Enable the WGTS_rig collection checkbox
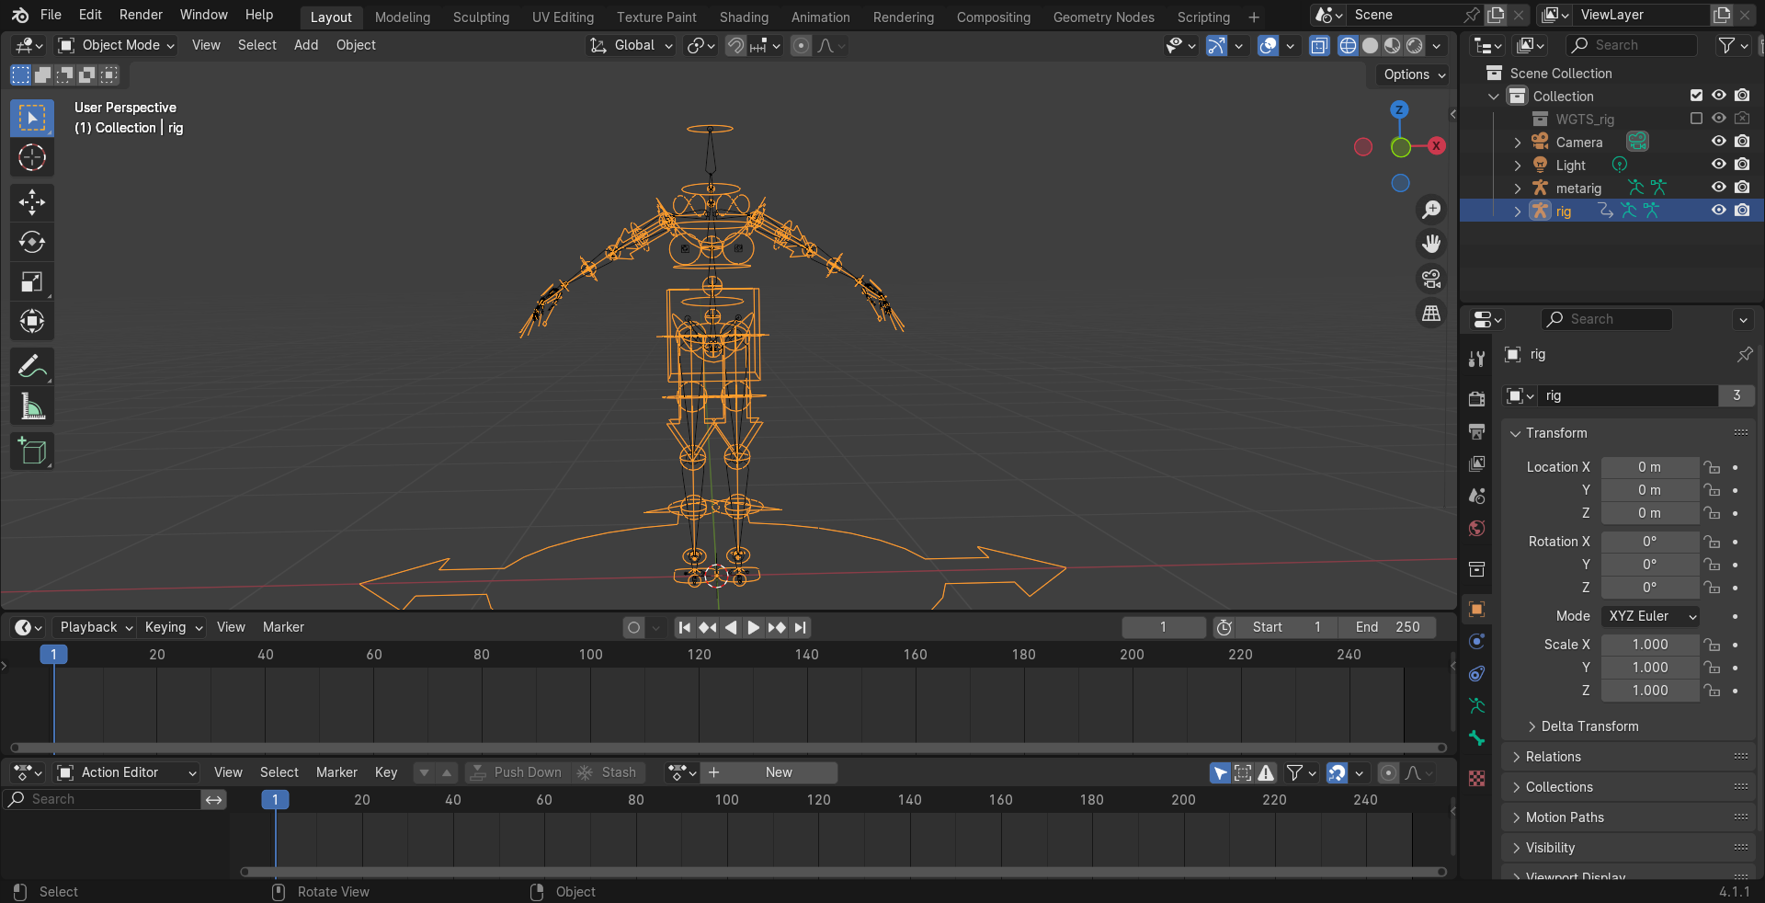Image resolution: width=1765 pixels, height=903 pixels. (x=1696, y=119)
